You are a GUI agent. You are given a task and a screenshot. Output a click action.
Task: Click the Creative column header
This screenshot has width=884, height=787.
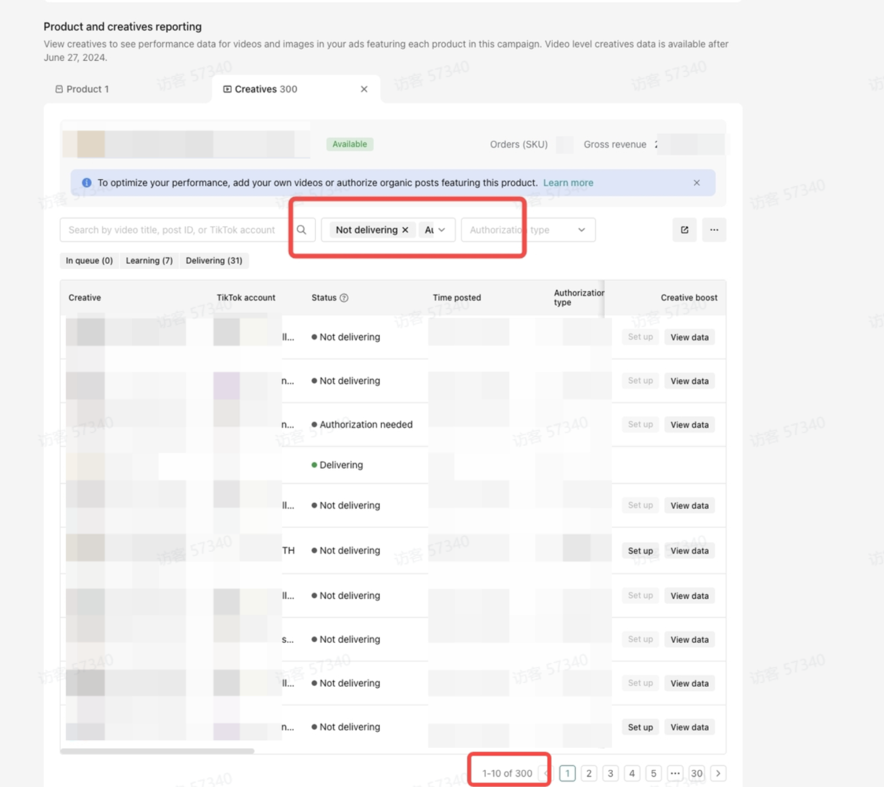[84, 298]
